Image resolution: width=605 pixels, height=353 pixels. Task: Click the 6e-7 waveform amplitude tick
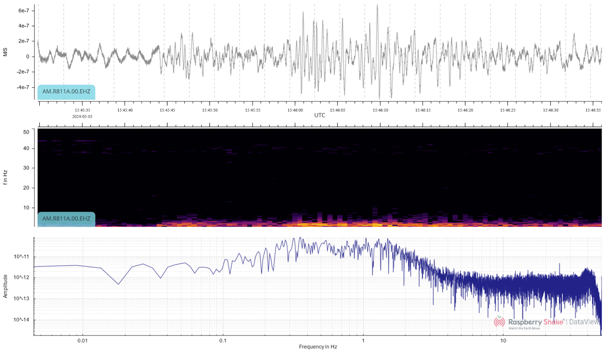pyautogui.click(x=23, y=11)
